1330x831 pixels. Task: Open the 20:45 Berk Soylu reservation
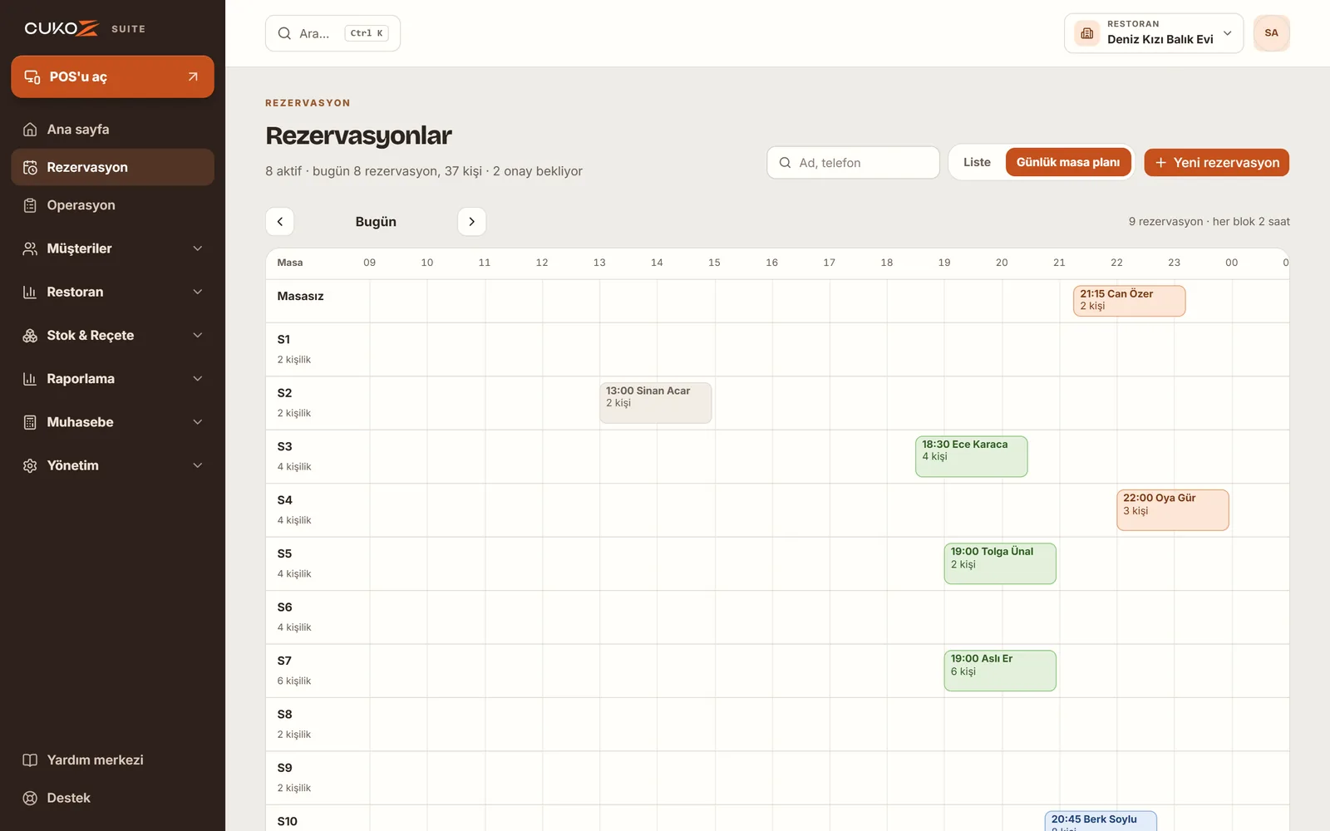click(1101, 821)
